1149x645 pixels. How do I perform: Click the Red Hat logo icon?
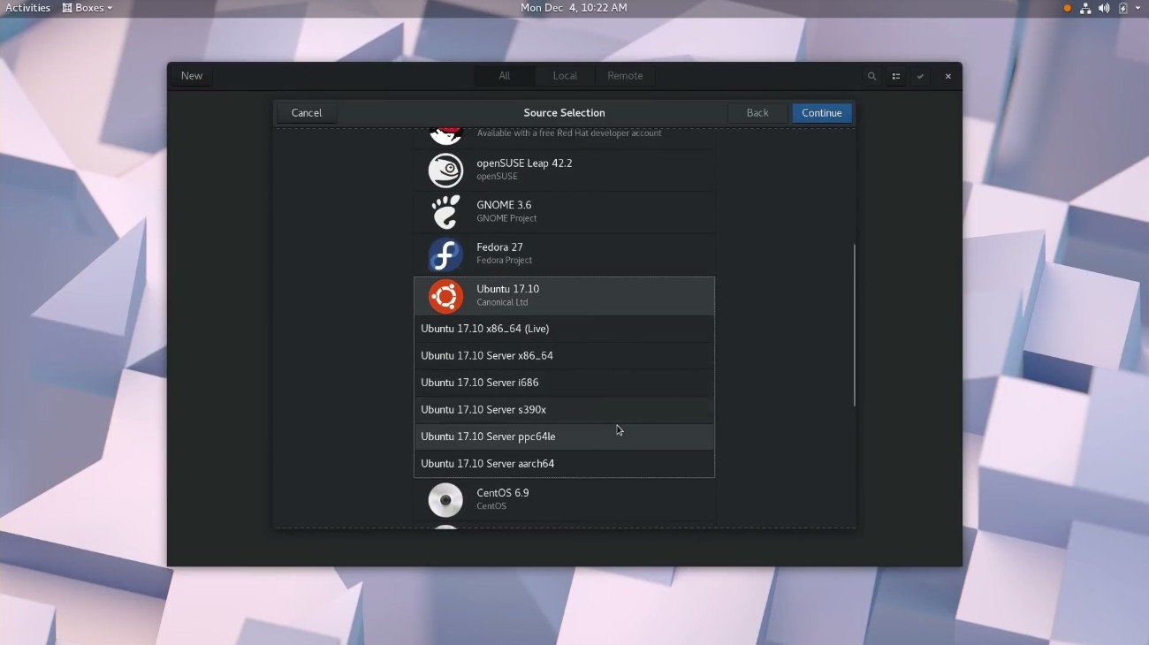[x=445, y=136]
